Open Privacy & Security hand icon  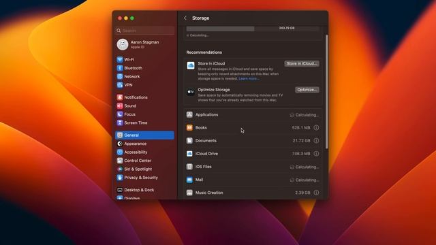point(120,178)
